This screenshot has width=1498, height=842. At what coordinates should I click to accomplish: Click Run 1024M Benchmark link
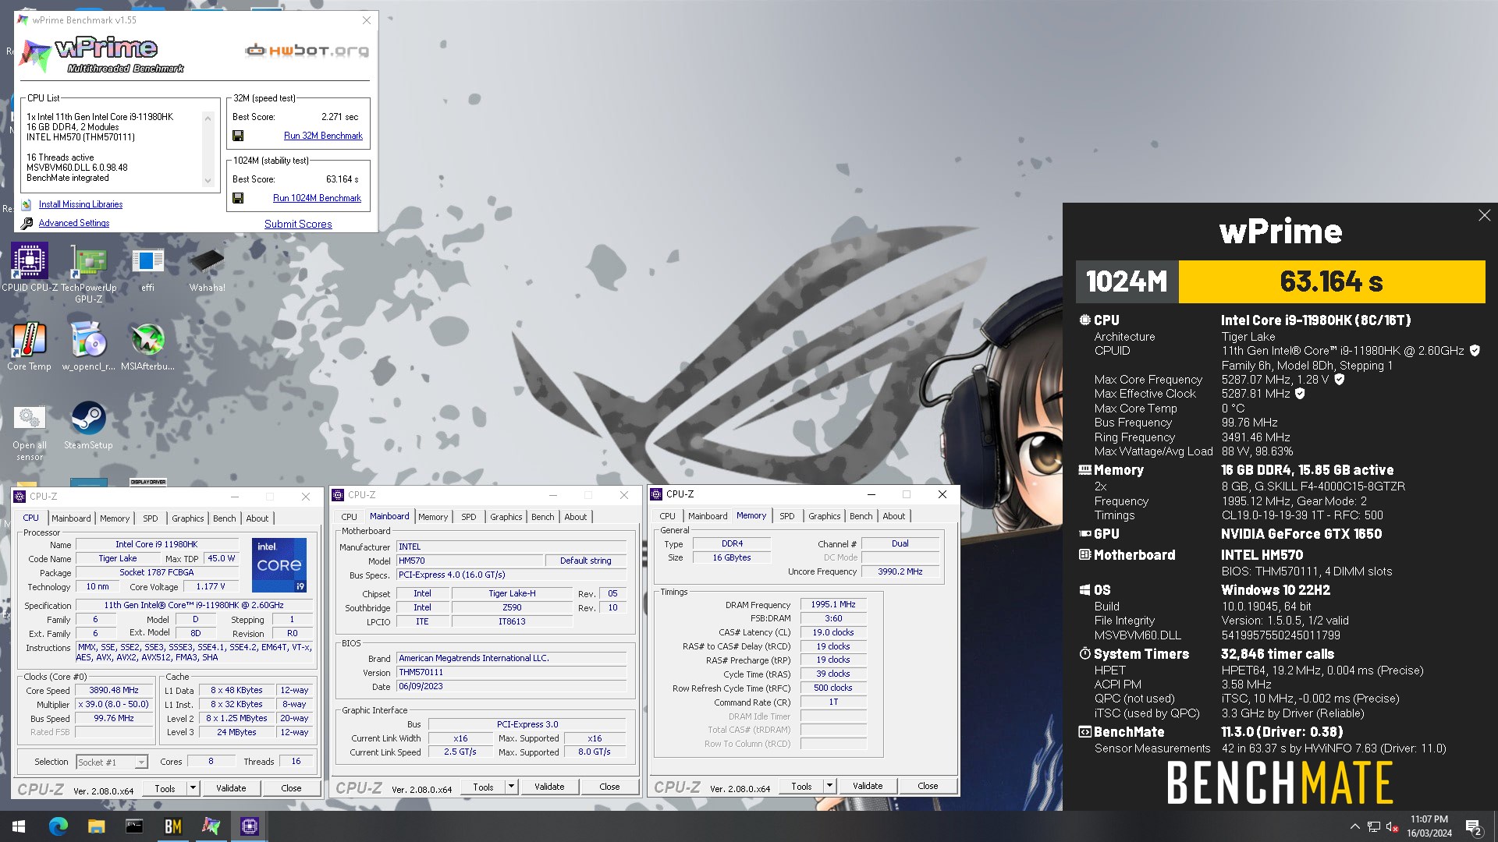(317, 198)
